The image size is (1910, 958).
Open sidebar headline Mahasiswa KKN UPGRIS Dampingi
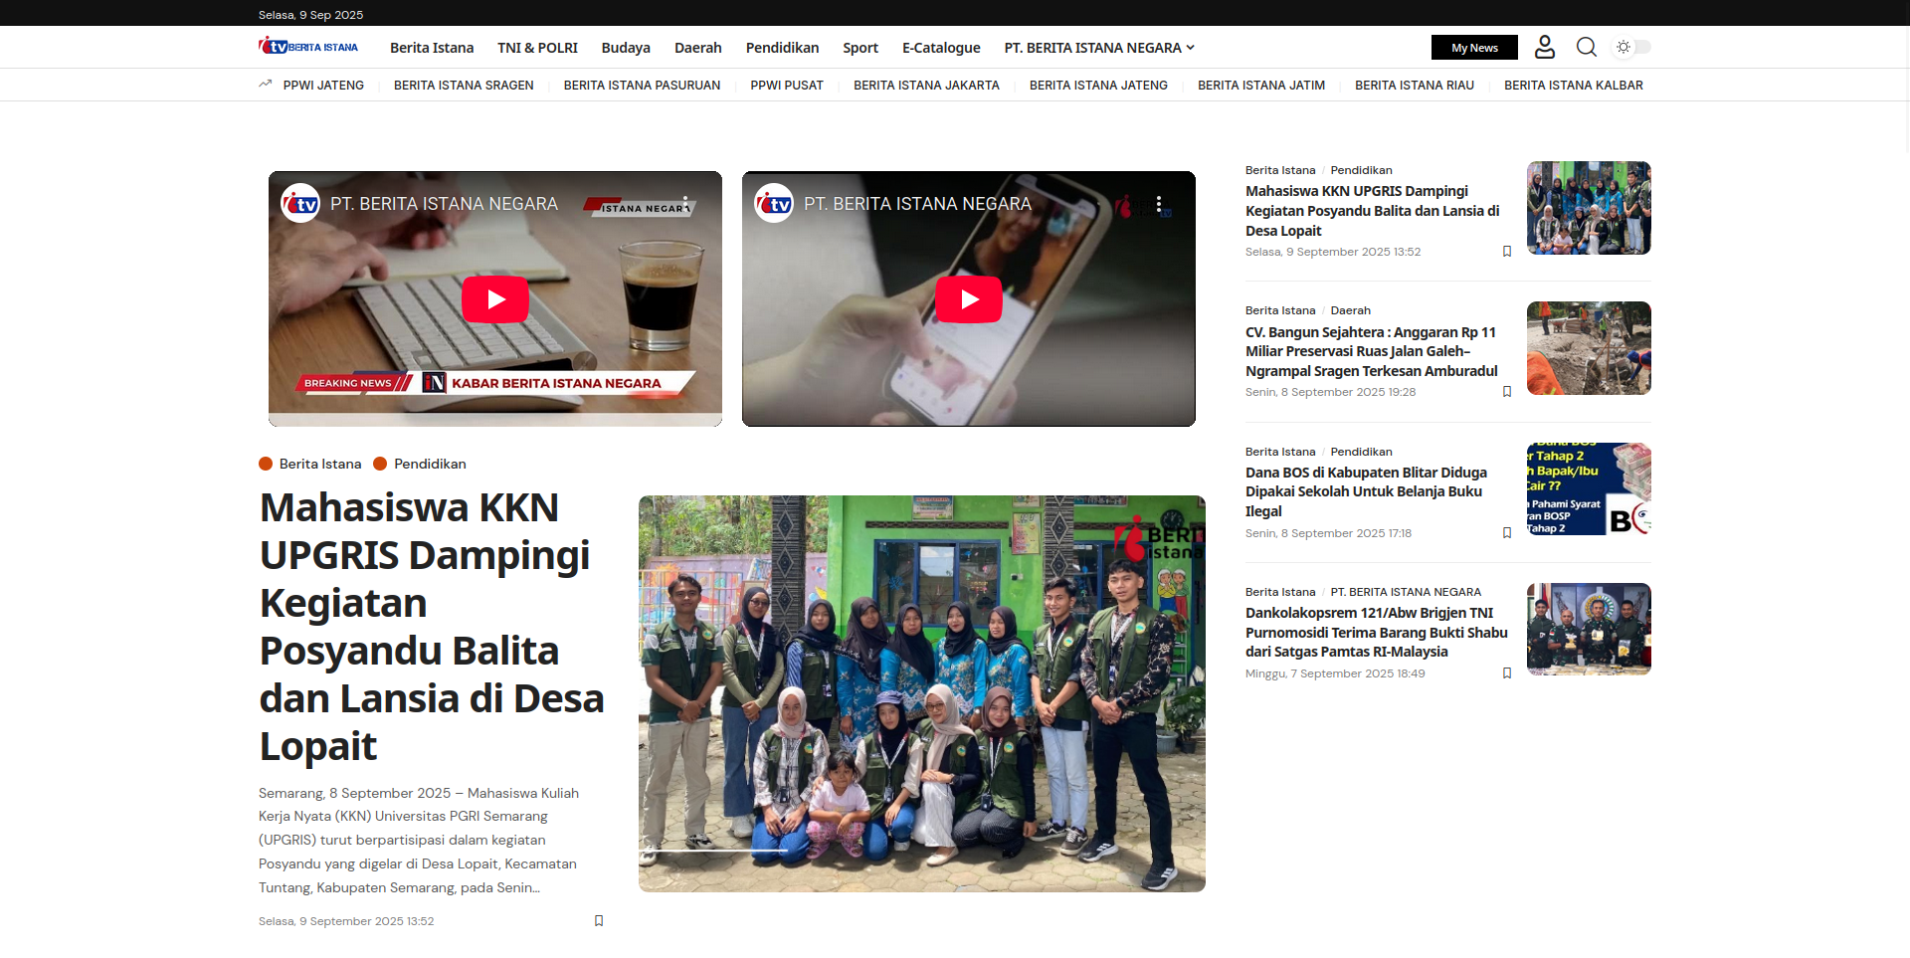[x=1373, y=211]
